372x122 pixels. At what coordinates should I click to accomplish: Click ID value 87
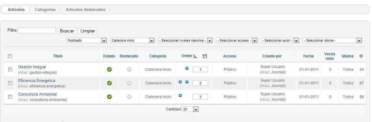click(362, 83)
